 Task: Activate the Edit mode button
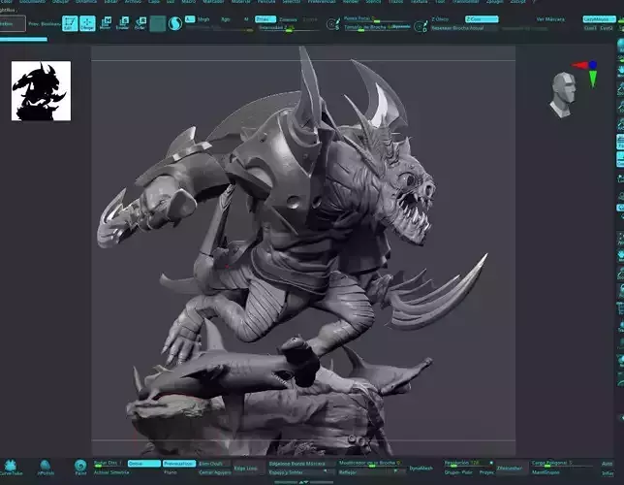tap(70, 23)
